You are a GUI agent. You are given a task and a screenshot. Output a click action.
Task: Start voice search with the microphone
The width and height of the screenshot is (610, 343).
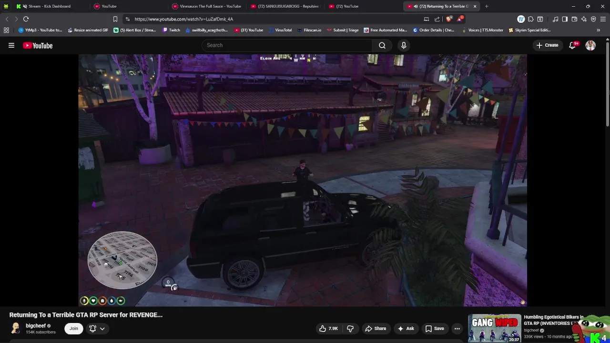[x=404, y=45]
